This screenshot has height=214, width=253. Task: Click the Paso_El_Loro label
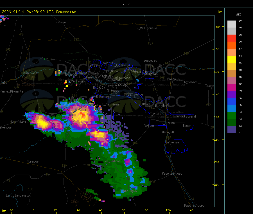(x=195, y=206)
